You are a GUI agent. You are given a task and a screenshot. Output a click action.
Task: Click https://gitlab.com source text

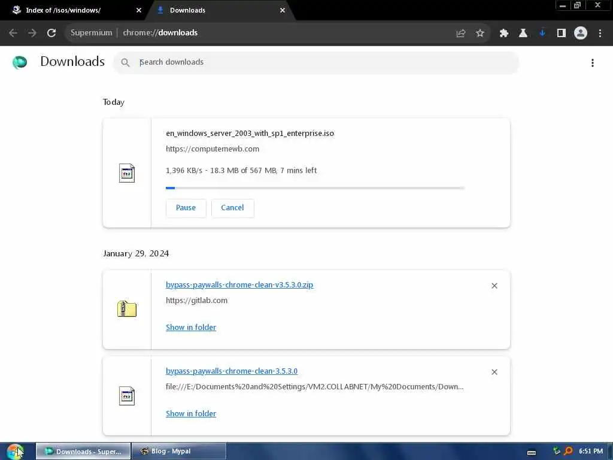[196, 301]
